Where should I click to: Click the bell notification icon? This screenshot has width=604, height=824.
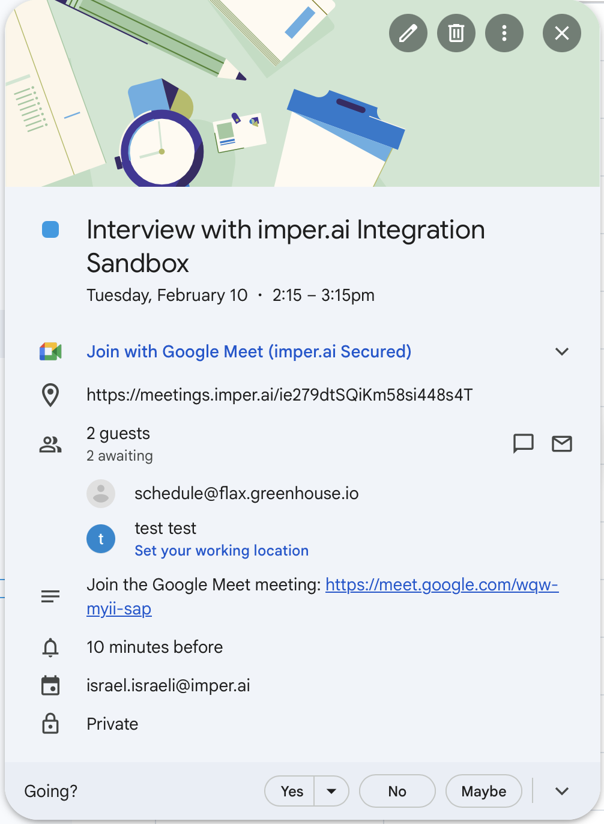coord(50,647)
